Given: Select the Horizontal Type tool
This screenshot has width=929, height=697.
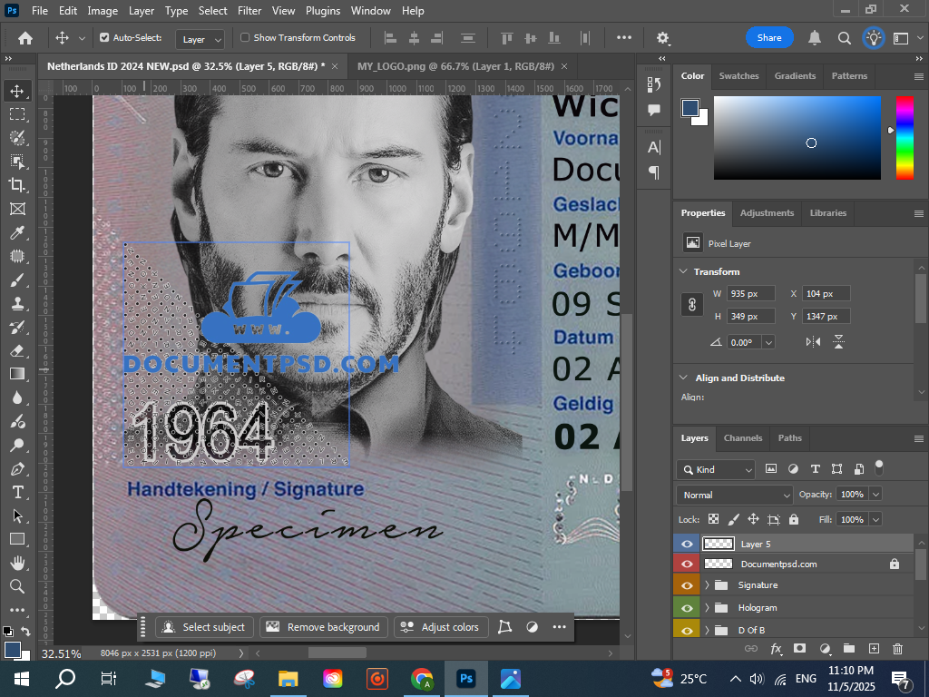Looking at the screenshot, I should click(x=17, y=492).
